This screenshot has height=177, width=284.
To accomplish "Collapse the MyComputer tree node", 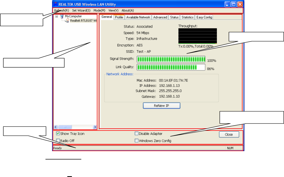I will 56,16.
